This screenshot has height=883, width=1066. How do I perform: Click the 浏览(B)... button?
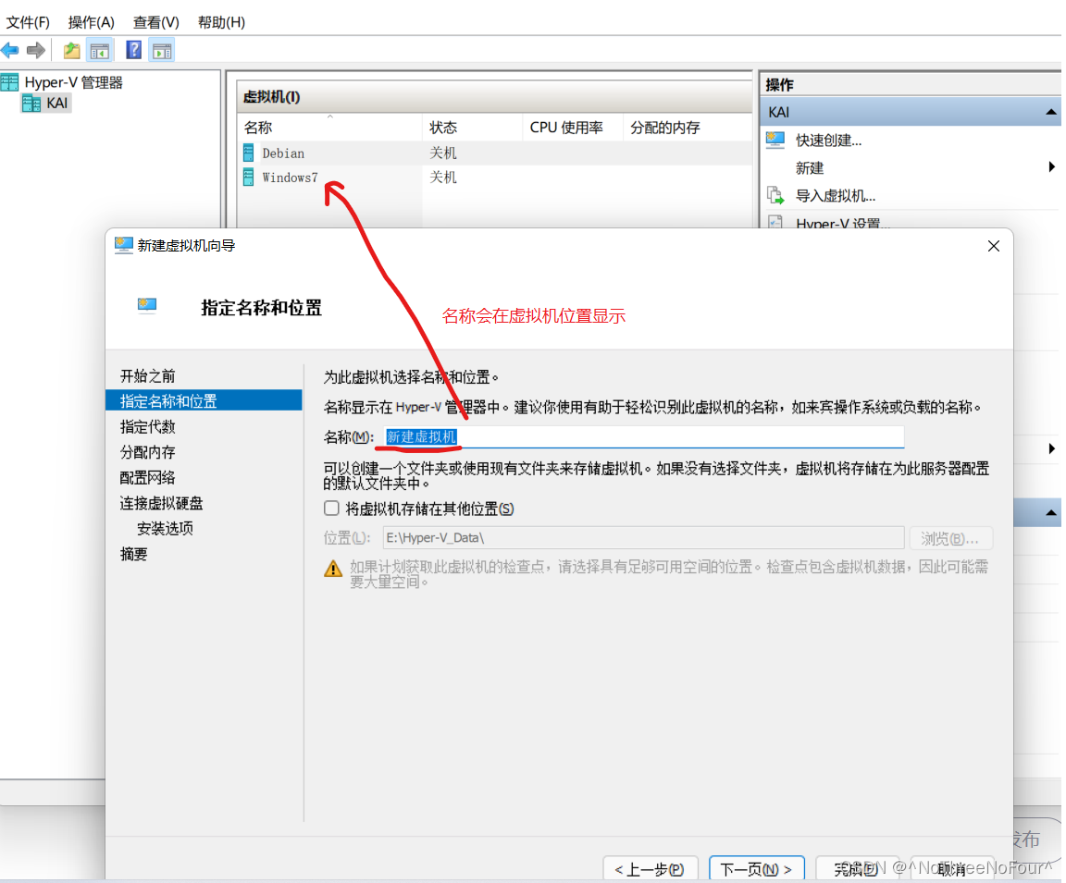pyautogui.click(x=951, y=539)
